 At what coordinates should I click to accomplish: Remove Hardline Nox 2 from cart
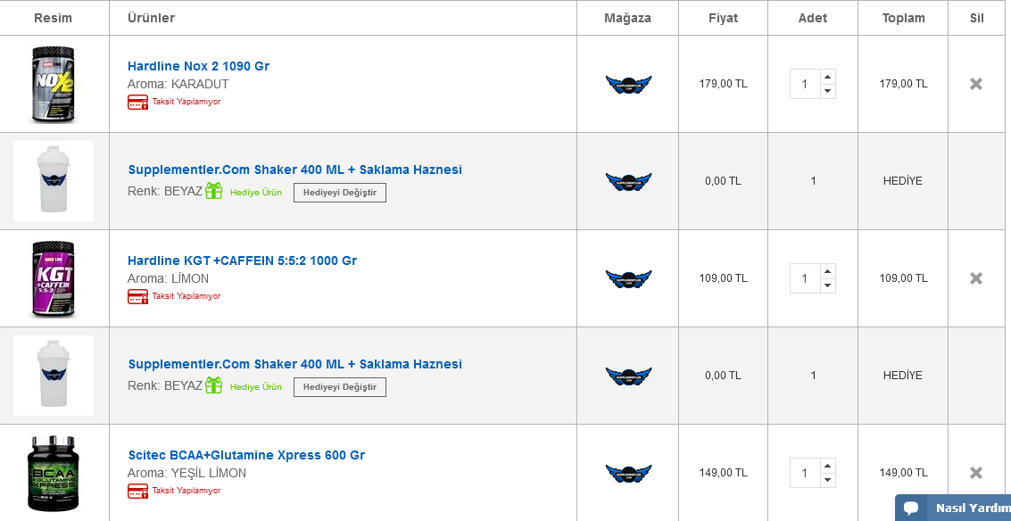pyautogui.click(x=976, y=84)
